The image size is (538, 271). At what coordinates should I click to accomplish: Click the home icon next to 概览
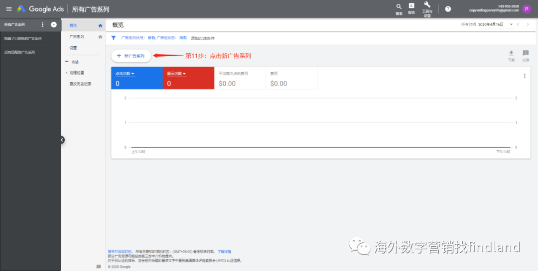pos(100,25)
